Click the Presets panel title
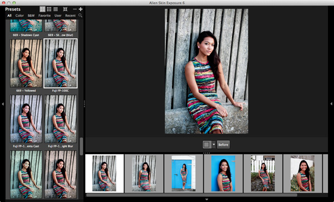The width and height of the screenshot is (334, 202). (x=13, y=9)
